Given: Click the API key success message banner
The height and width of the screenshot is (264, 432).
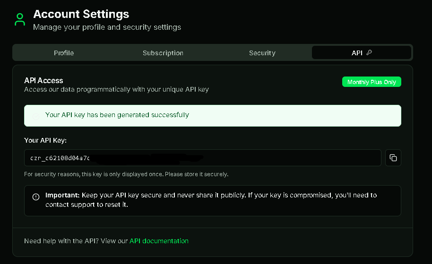Looking at the screenshot, I should [212, 116].
